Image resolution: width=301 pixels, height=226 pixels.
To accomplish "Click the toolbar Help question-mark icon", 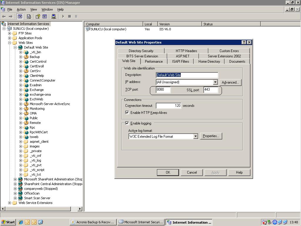I will tap(38, 16).
